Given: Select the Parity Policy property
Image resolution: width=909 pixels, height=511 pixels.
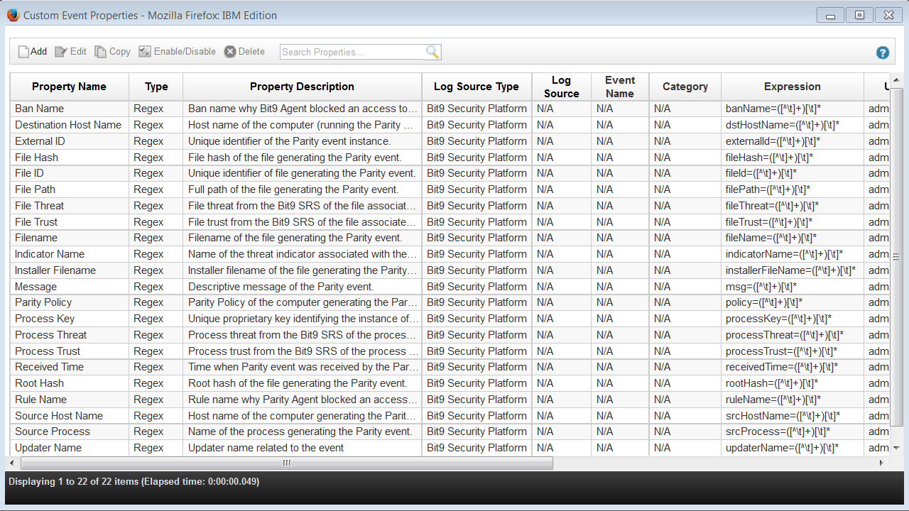Looking at the screenshot, I should click(43, 302).
